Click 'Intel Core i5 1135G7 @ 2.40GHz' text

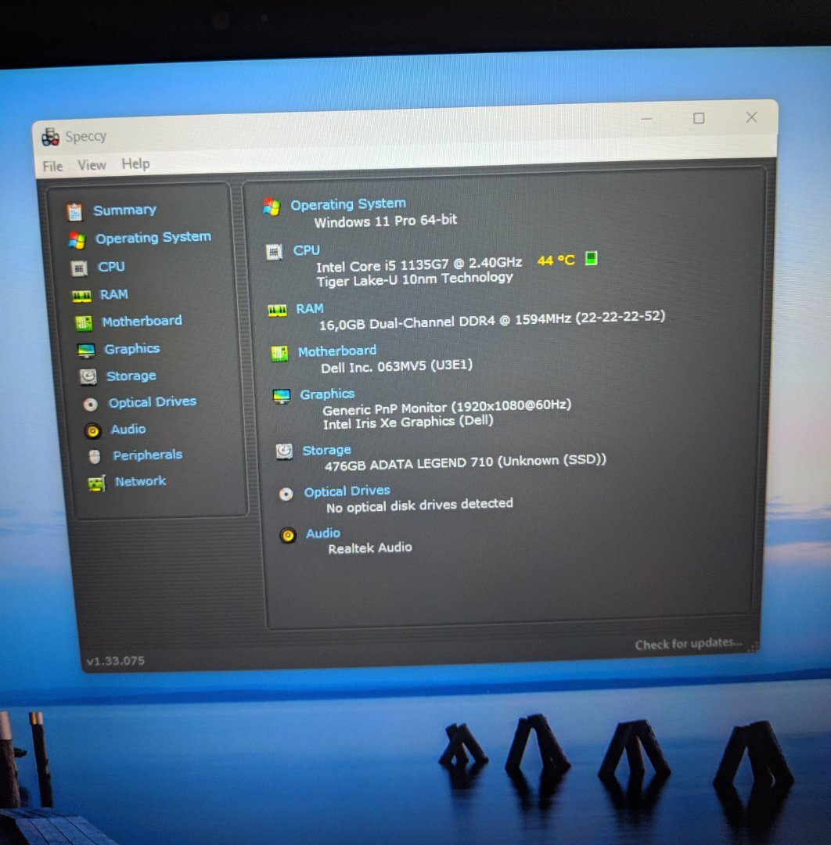tap(419, 264)
